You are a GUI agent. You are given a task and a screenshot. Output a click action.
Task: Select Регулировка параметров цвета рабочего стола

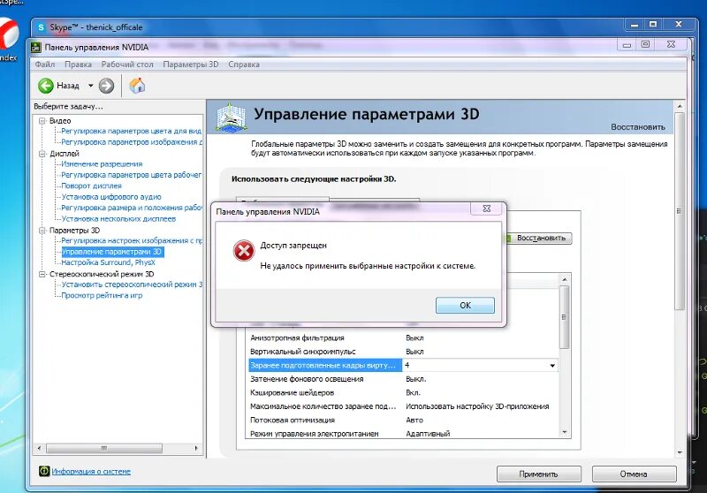point(131,175)
